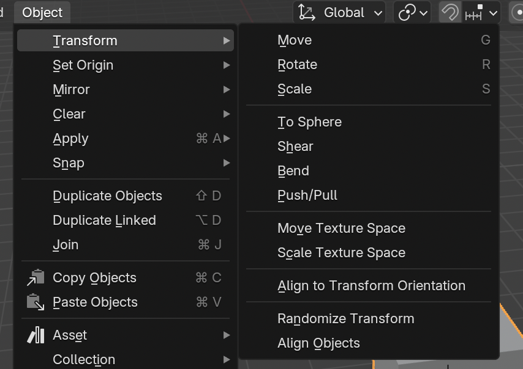Select Join in the Object menu

pos(66,245)
